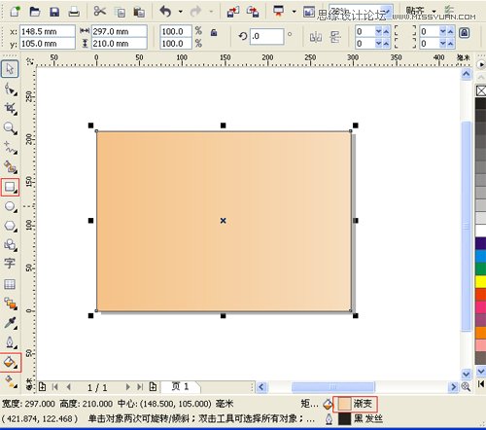Image resolution: width=486 pixels, height=430 pixels.
Task: Toggle the corner rounding lock button
Action: point(465,33)
